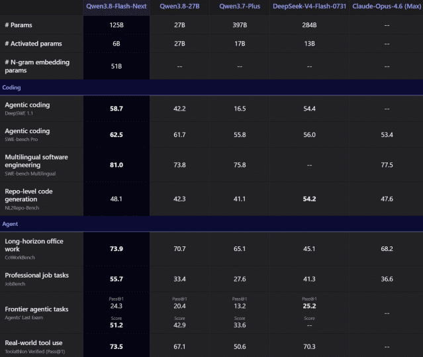Click the 75.8 multilingual score

(240, 165)
